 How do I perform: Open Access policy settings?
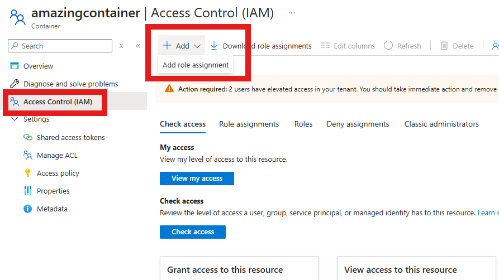coord(58,173)
